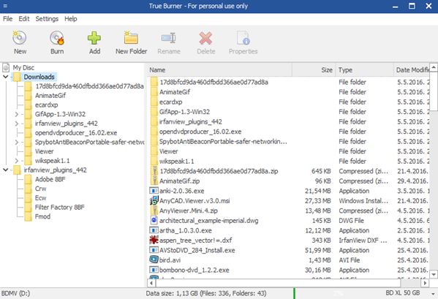Click the Fmod folder icon in tree
The width and height of the screenshot is (438, 299).
28,216
